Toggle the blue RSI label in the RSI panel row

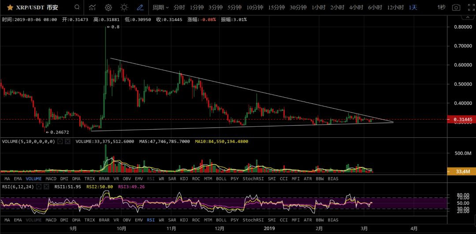tap(151, 220)
